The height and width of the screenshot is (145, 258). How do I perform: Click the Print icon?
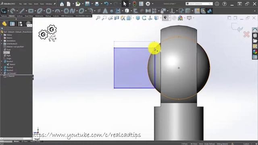[x=97, y=4]
